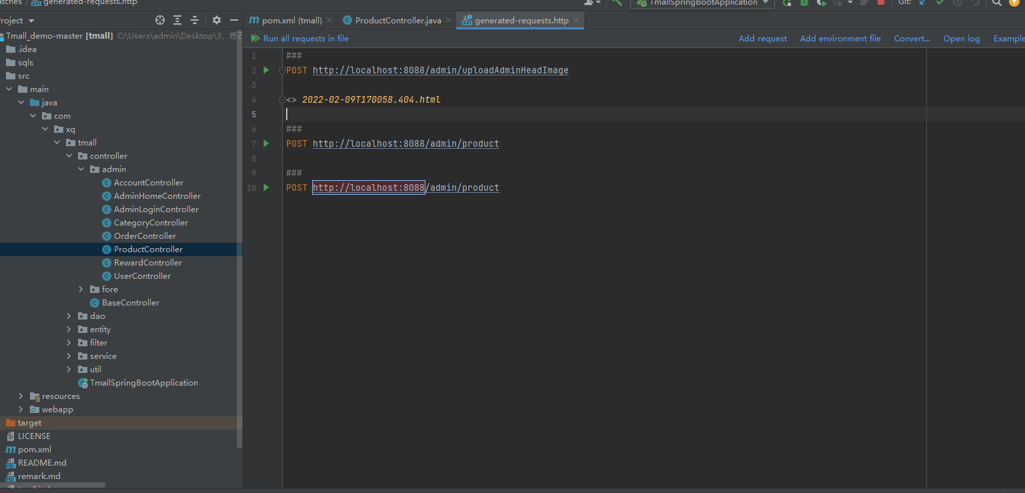Image resolution: width=1025 pixels, height=493 pixels.
Task: Select OrderController class
Action: coord(145,236)
